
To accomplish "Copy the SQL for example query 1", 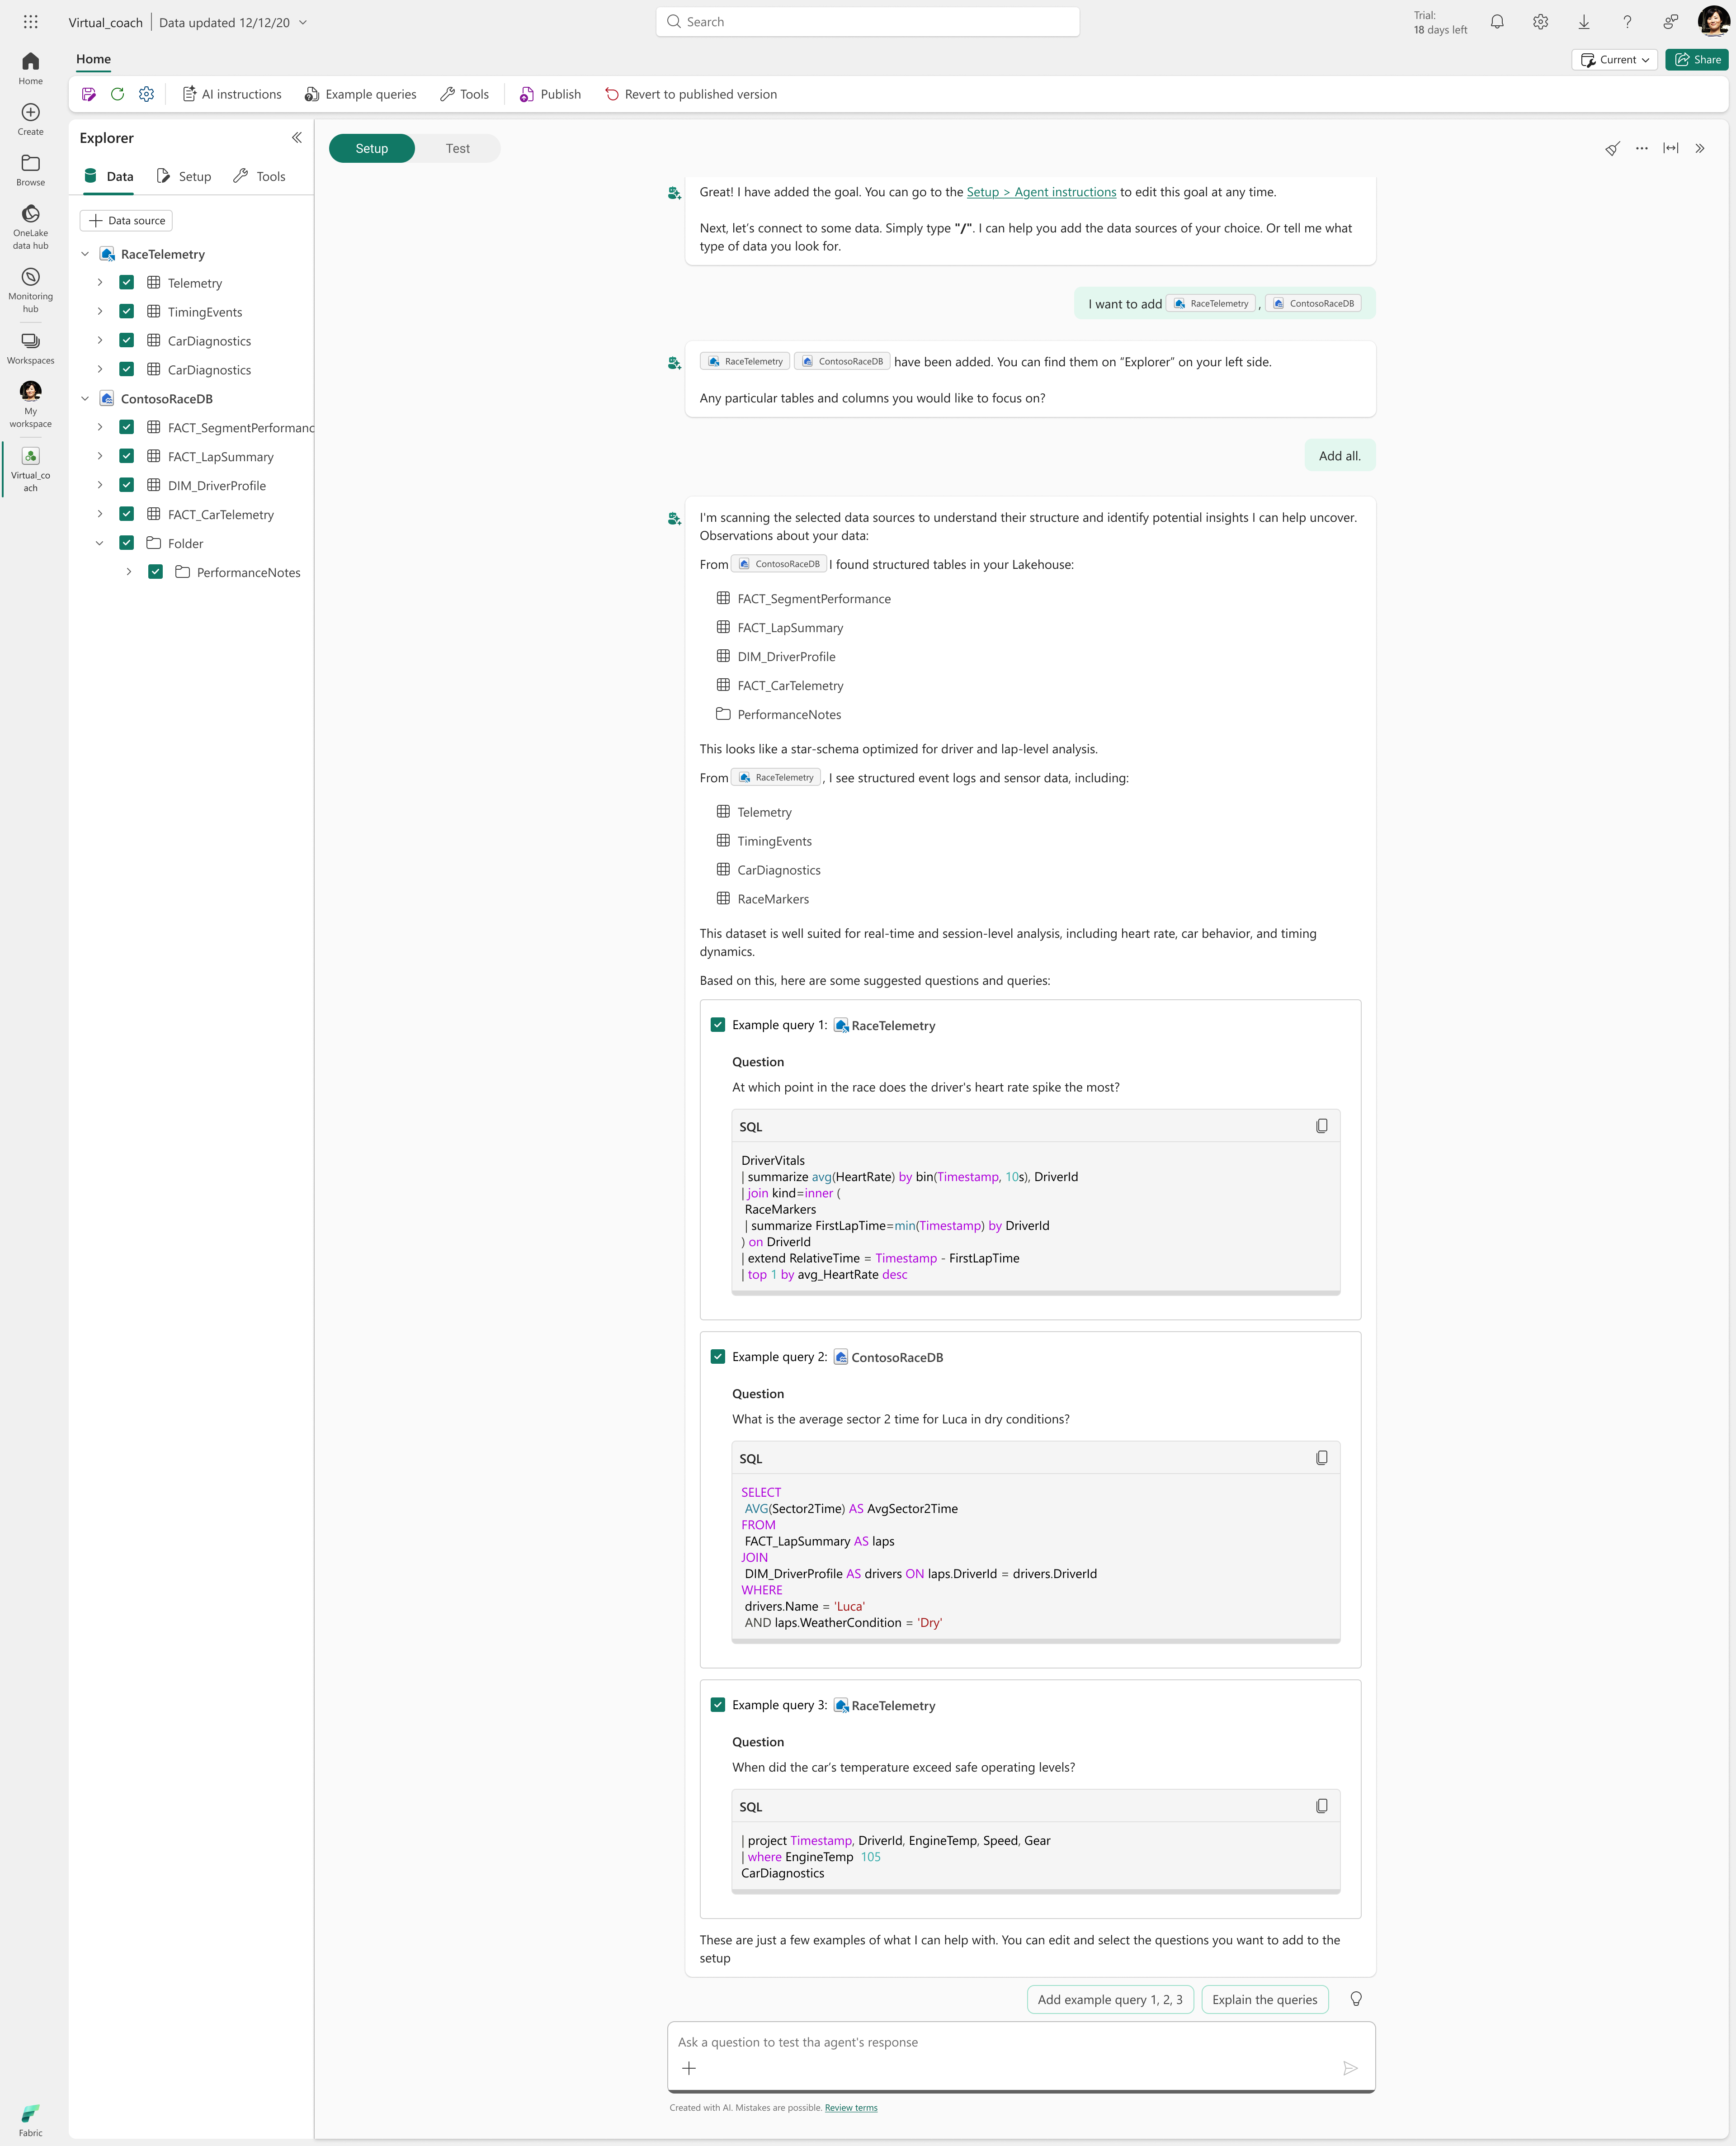I will click(x=1321, y=1126).
